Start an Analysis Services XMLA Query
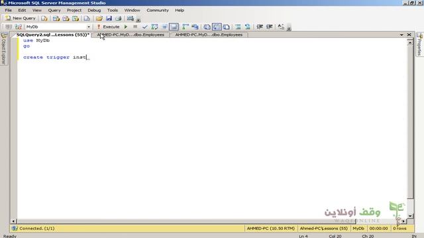 point(76,19)
